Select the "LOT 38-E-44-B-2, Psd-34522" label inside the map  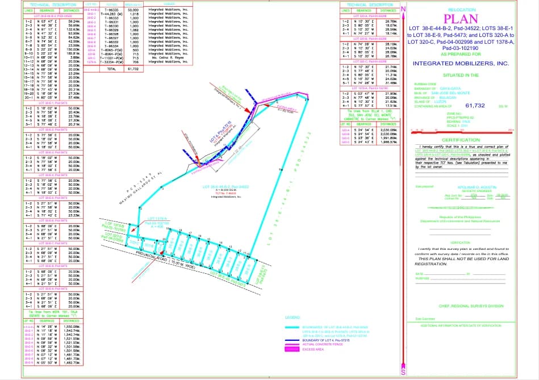[x=226, y=187]
